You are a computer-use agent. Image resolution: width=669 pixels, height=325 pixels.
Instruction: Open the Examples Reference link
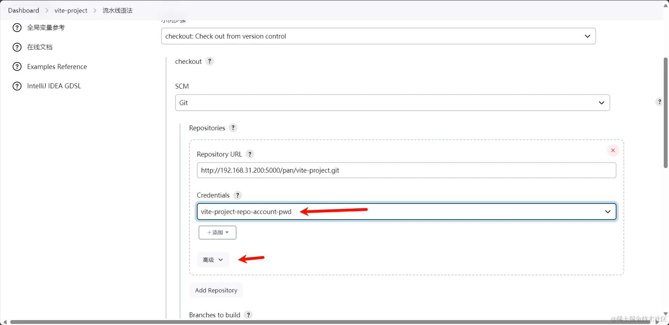point(57,67)
